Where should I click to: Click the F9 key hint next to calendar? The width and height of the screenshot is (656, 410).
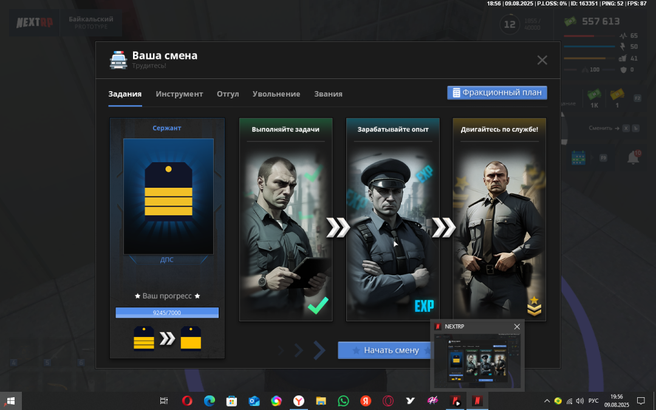[603, 158]
